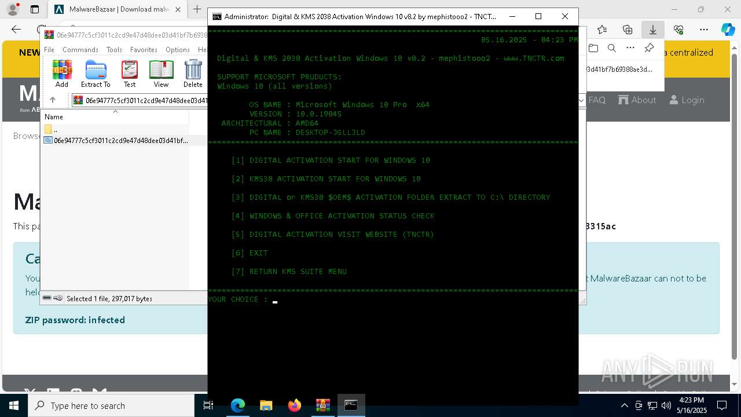
Task: Open Firefox from the taskbar
Action: [x=294, y=405]
